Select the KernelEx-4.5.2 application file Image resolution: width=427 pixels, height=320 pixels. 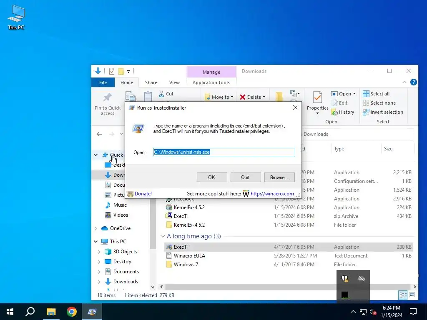pos(189,207)
